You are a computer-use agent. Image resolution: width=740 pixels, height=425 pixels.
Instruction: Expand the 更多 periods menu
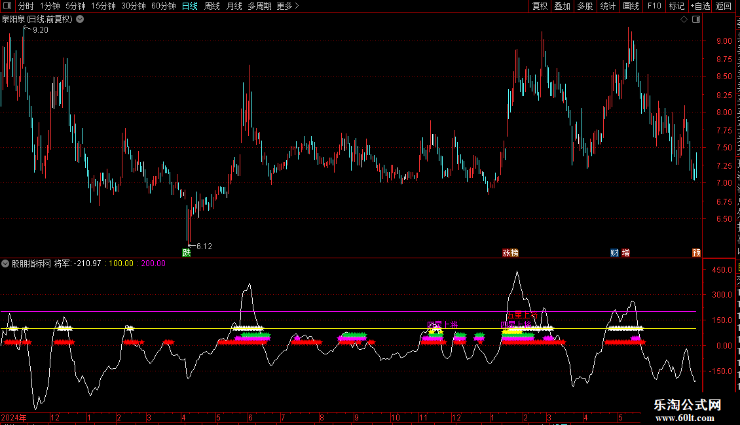point(287,6)
